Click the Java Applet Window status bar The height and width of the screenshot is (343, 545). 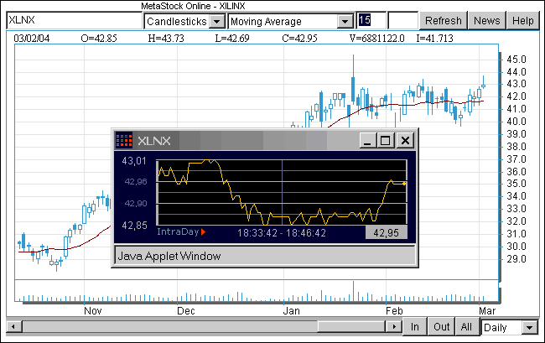pos(265,256)
